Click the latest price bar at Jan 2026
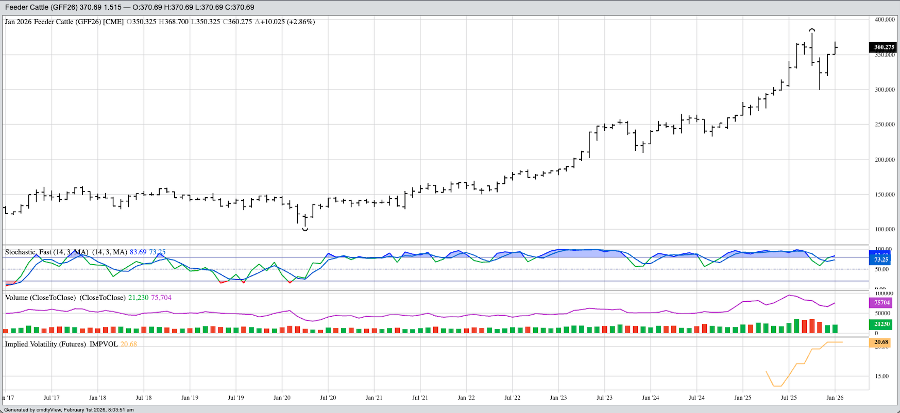Image resolution: width=900 pixels, height=413 pixels. click(835, 48)
